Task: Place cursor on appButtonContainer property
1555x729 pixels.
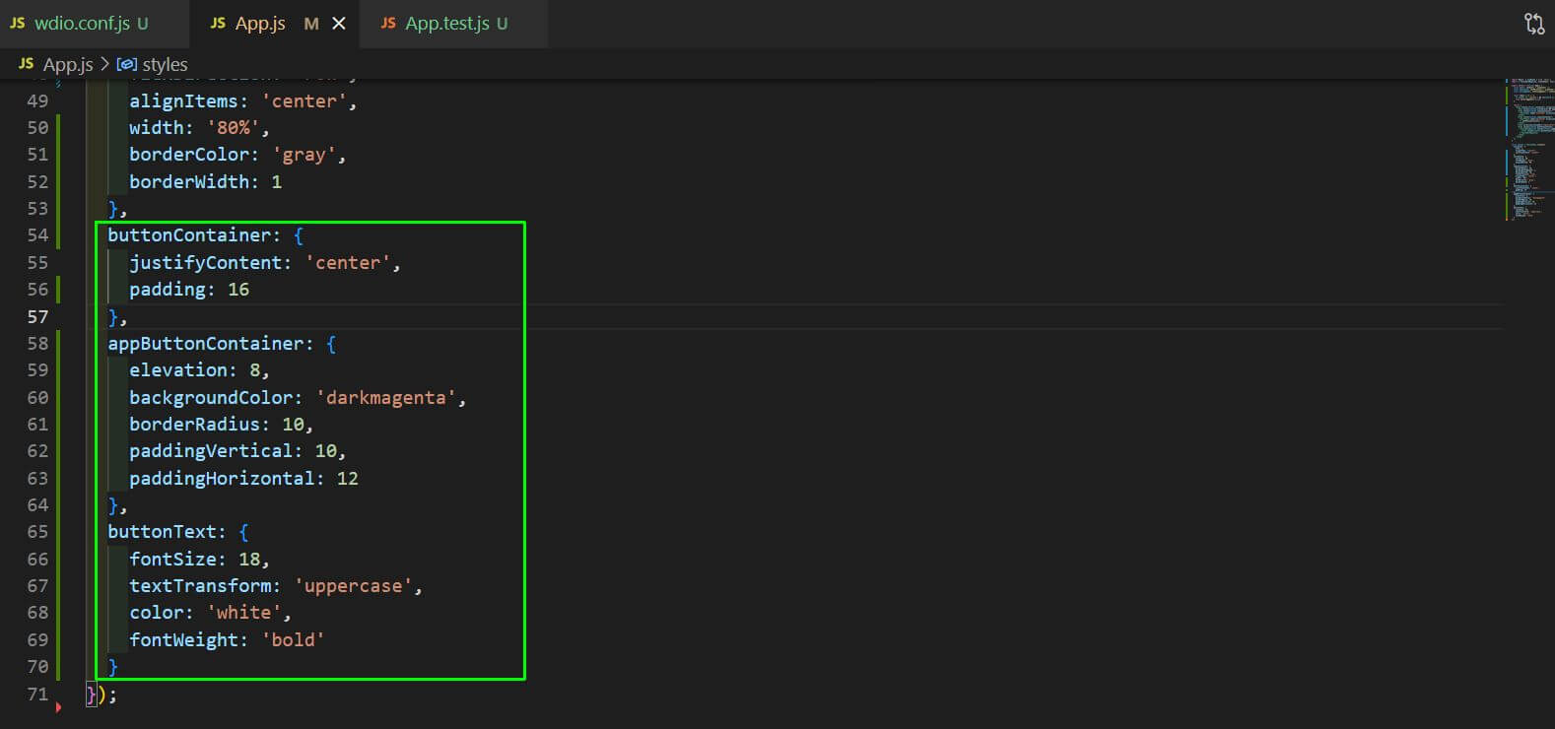Action: (x=205, y=344)
